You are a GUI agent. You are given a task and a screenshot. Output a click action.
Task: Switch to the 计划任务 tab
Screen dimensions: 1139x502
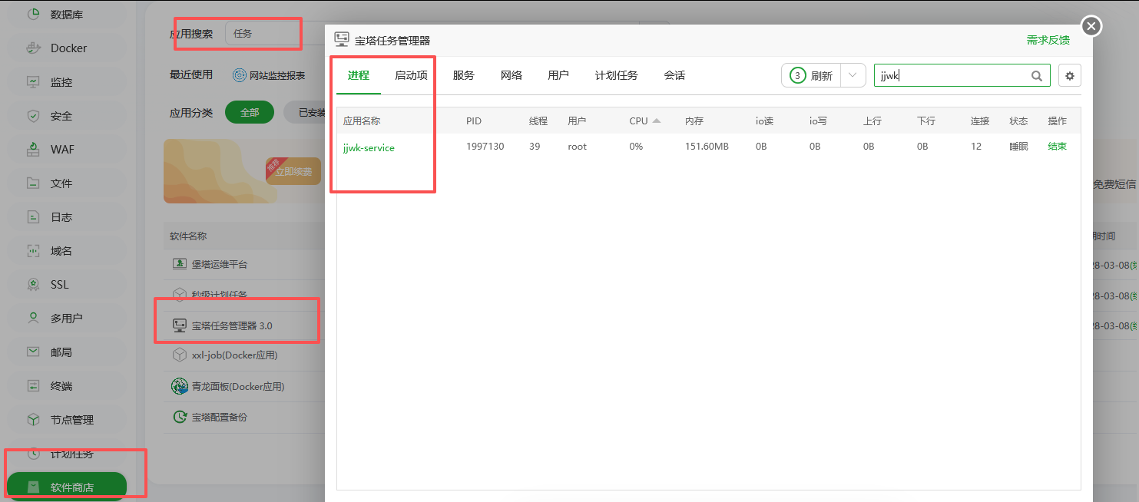pos(616,75)
